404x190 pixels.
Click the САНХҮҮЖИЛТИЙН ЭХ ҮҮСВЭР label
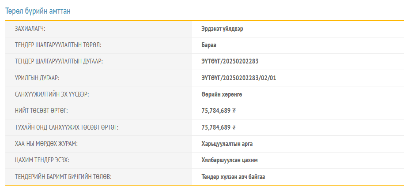tap(52, 95)
